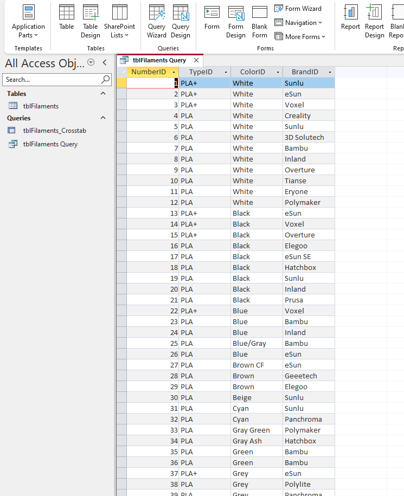Select the row selector for record 1

pos(121,83)
